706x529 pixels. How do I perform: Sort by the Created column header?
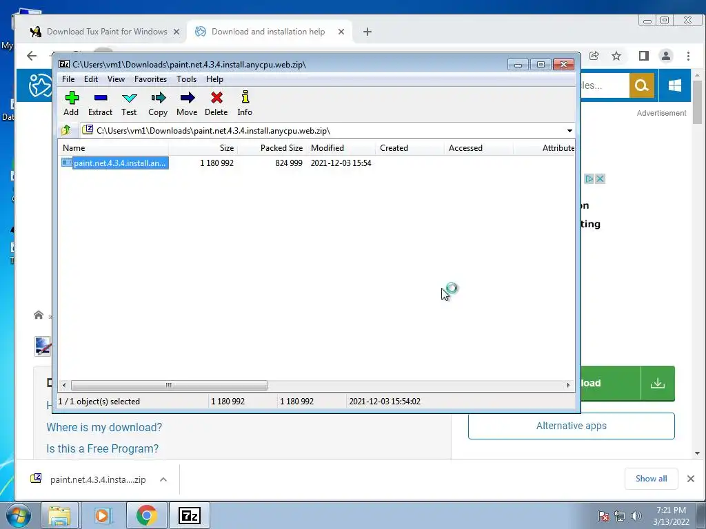point(410,148)
